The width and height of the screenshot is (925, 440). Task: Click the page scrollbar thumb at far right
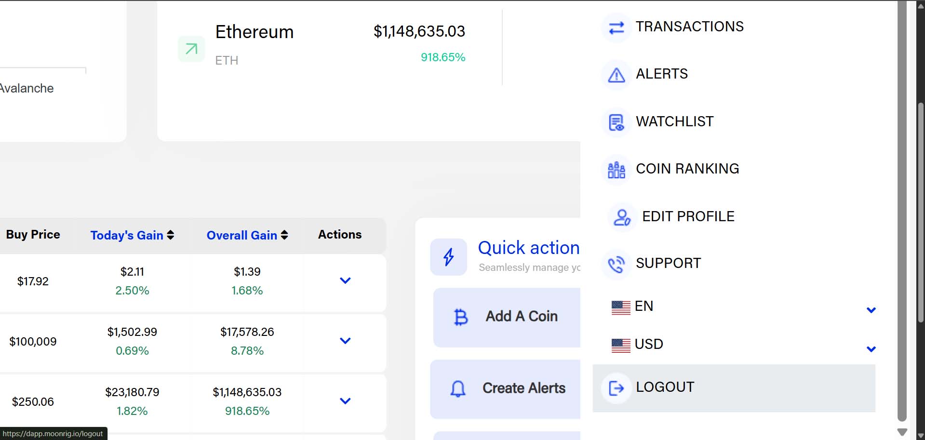coord(921,212)
